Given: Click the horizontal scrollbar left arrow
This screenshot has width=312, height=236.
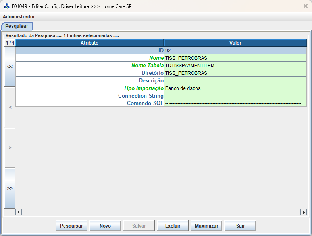Looking at the screenshot, I should pos(19,212).
